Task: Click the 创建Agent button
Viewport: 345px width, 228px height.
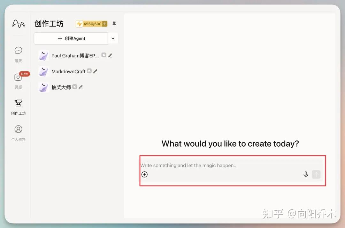Action: [x=71, y=38]
